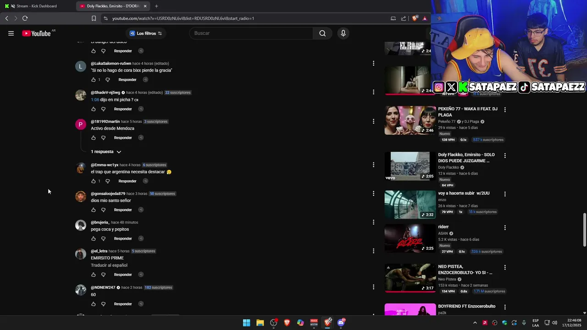
Task: Open site settings icon left of URL
Action: pos(106,18)
